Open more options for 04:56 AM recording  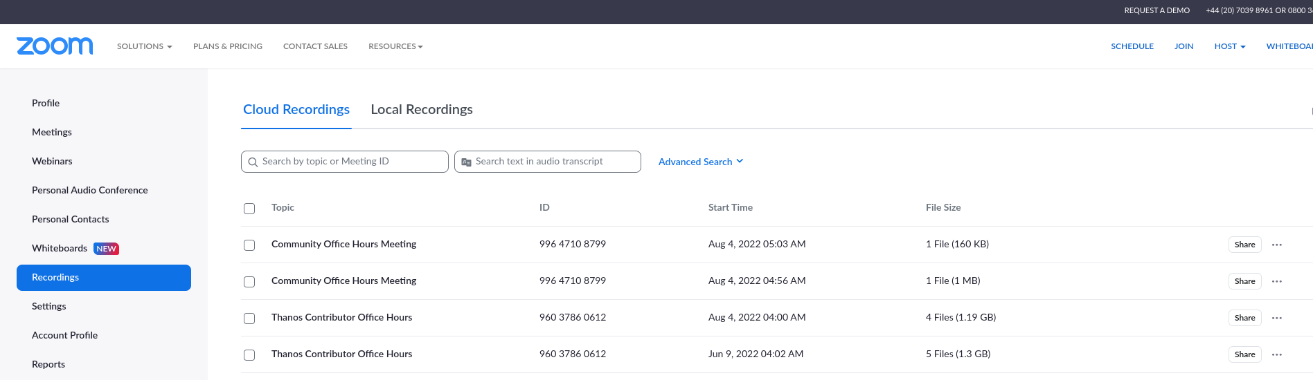tap(1276, 281)
